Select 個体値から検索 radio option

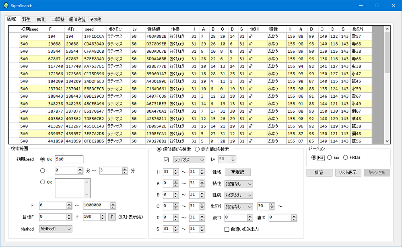tap(159, 149)
